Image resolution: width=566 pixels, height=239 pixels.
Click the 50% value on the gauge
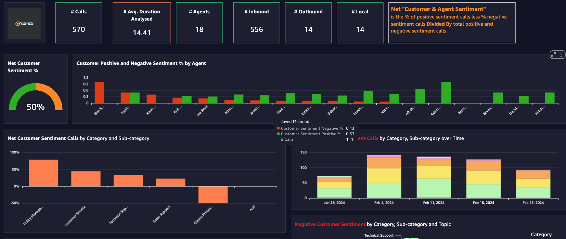36,107
